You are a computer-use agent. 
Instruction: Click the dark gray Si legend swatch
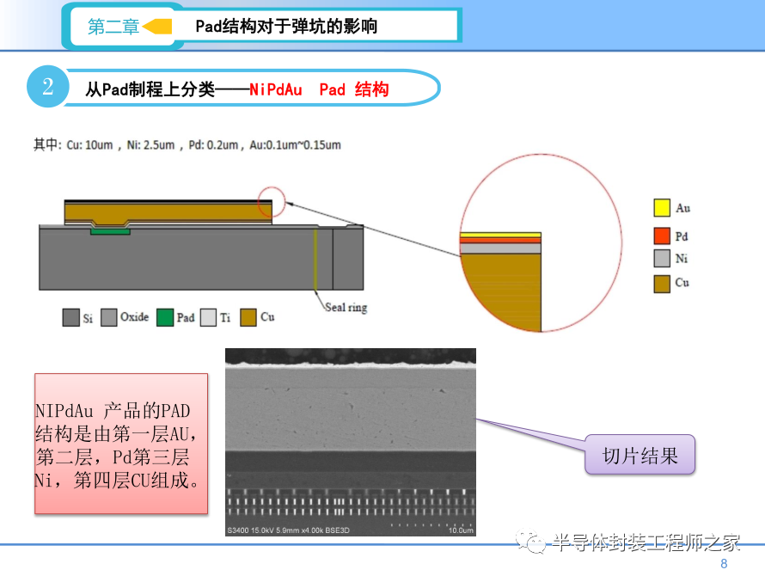point(70,317)
